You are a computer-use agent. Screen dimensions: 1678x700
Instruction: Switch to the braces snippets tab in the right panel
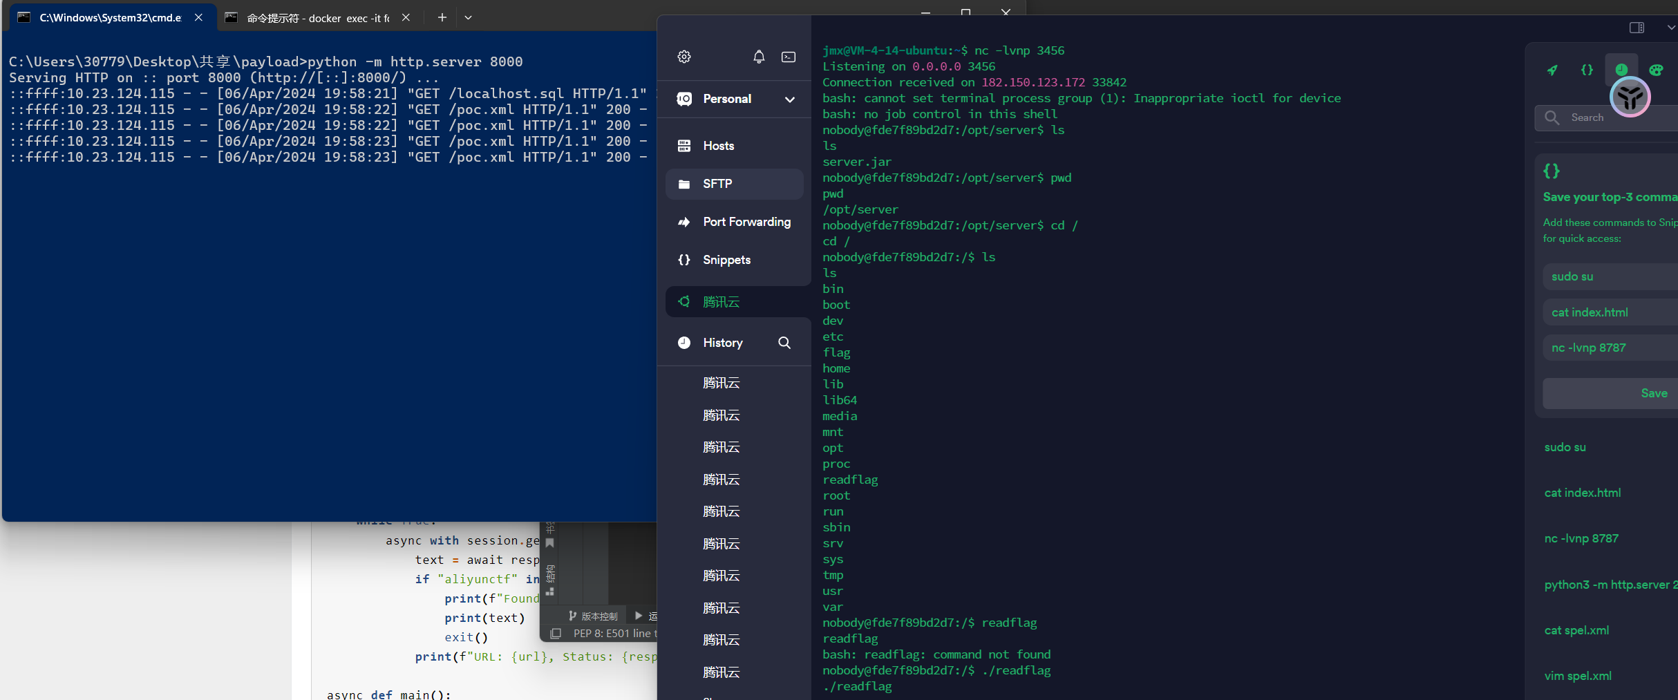pos(1587,70)
